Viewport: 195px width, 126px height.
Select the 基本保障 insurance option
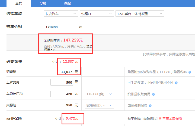click(x=134, y=118)
